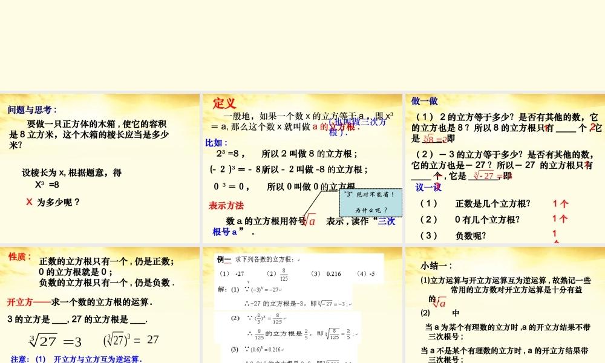Click the line 2³ =8, 所以 2 叫做 8 的立方根
Viewport: 605px width, 363px height.
[287, 154]
